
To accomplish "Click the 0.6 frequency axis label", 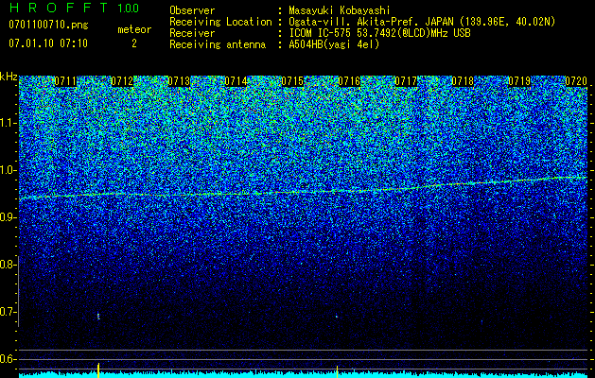I will point(8,359).
